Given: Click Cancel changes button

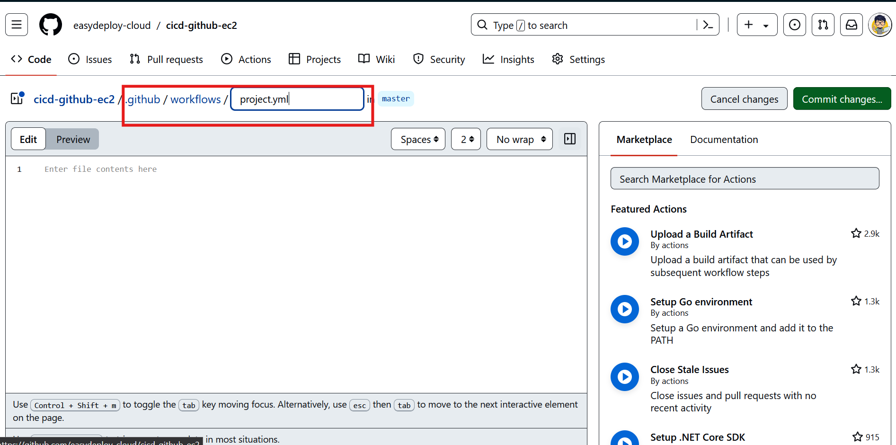Looking at the screenshot, I should [745, 99].
